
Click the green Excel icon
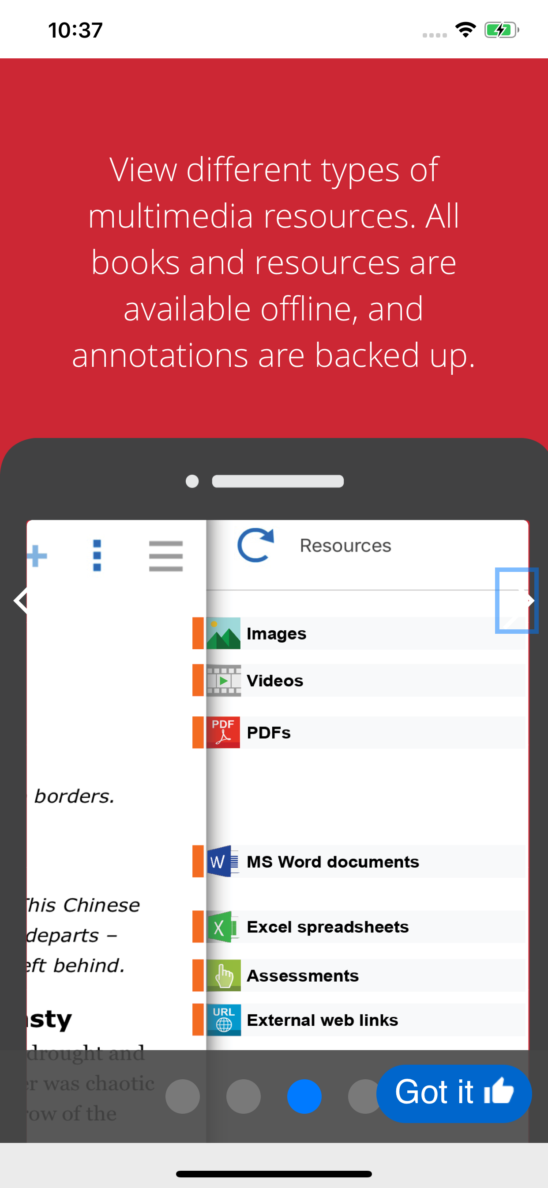[223, 927]
